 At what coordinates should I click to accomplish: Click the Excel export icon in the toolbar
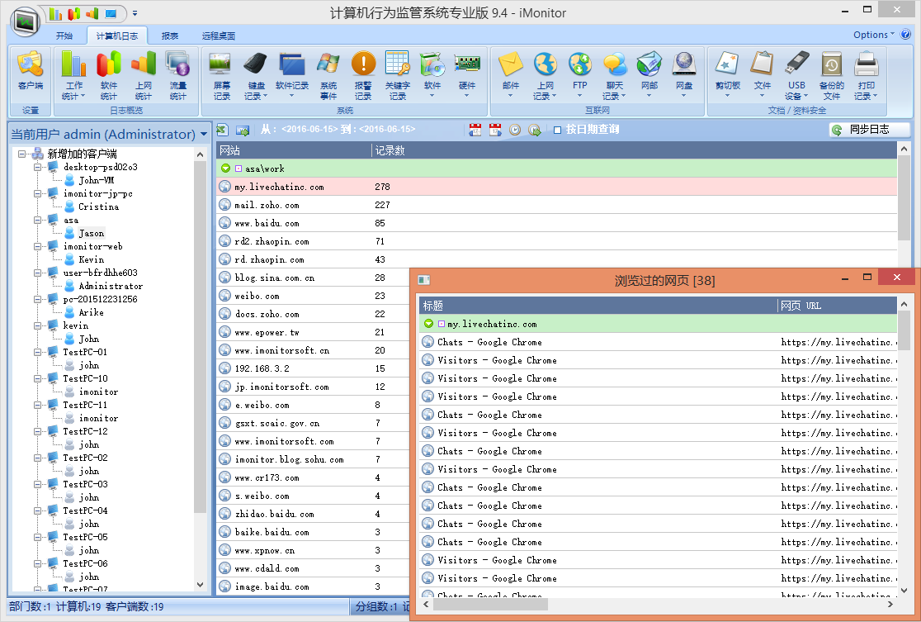click(222, 130)
